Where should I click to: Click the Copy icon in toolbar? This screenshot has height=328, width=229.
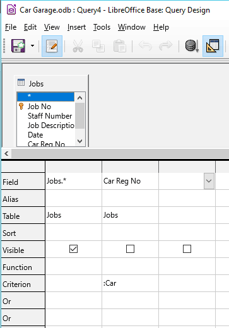98,46
